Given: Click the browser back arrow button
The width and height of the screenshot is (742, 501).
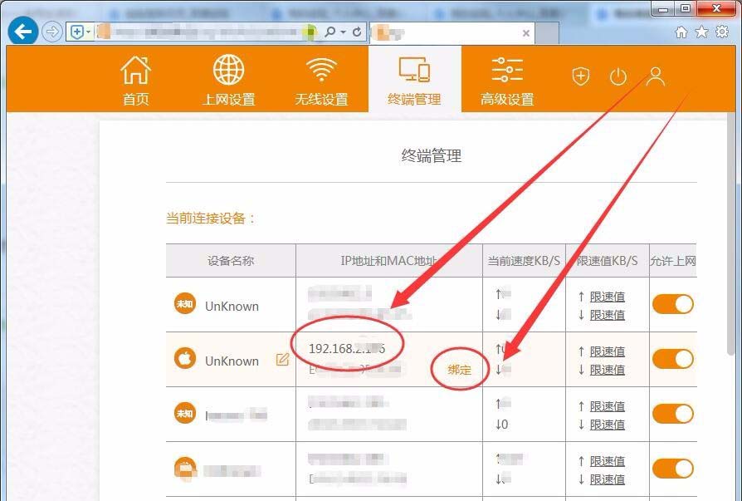Looking at the screenshot, I should coord(24,32).
